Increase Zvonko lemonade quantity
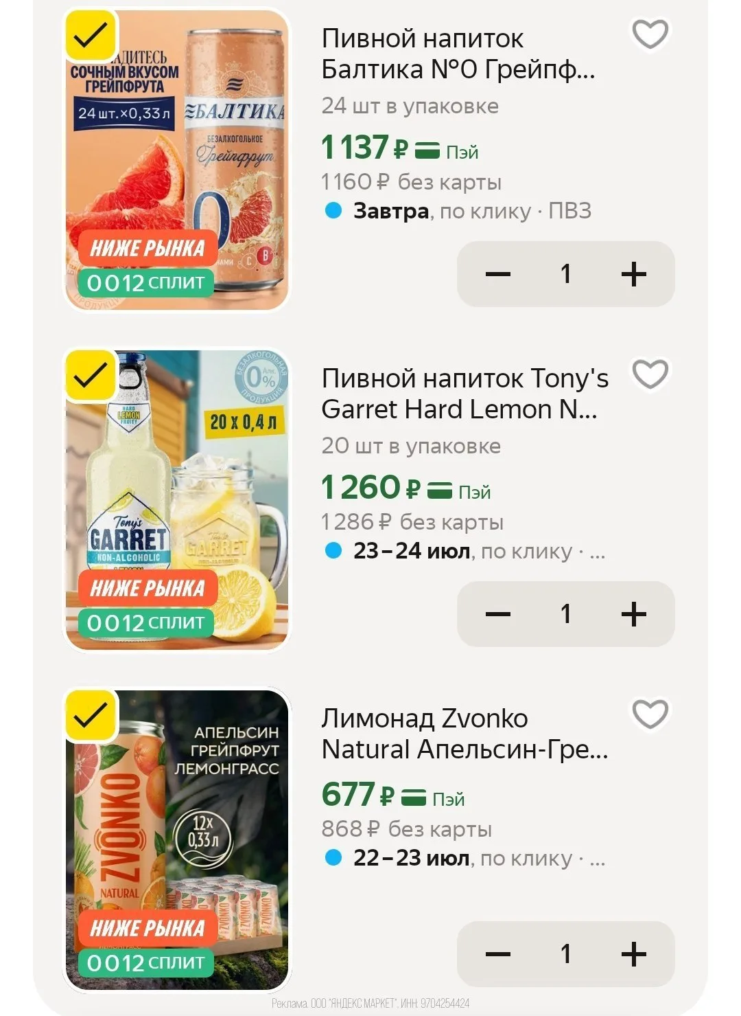 click(x=633, y=953)
